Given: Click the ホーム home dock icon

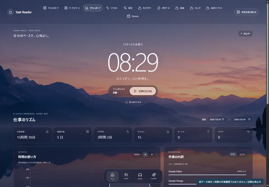Looking at the screenshot, I should pyautogui.click(x=112, y=176).
